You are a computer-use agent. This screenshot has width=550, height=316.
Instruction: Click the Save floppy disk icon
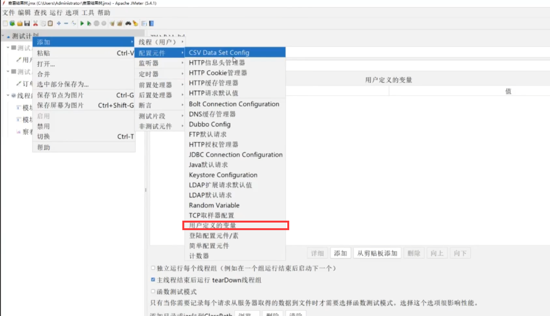pos(27,23)
